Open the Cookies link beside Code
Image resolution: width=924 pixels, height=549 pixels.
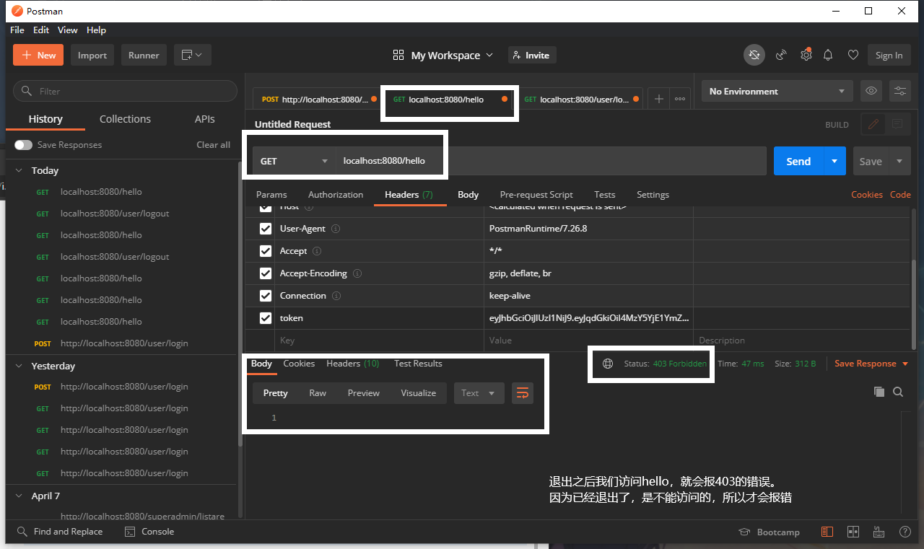[x=867, y=195]
